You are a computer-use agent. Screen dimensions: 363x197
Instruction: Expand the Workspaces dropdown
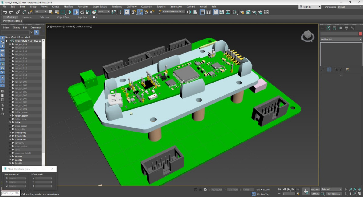350,7
